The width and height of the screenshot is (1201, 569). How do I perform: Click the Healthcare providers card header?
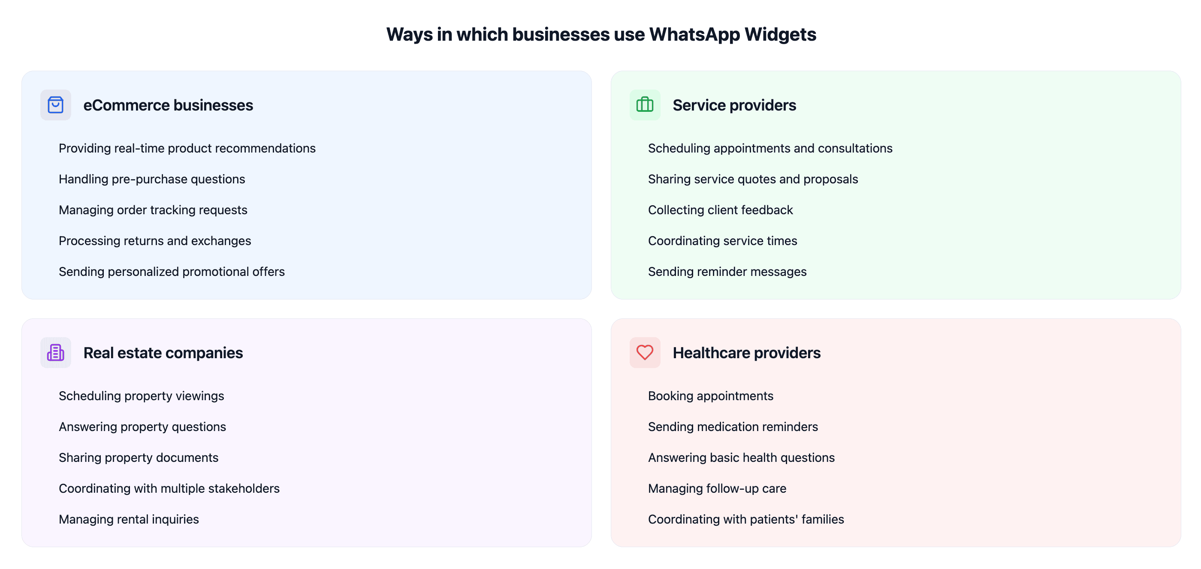[x=747, y=352]
